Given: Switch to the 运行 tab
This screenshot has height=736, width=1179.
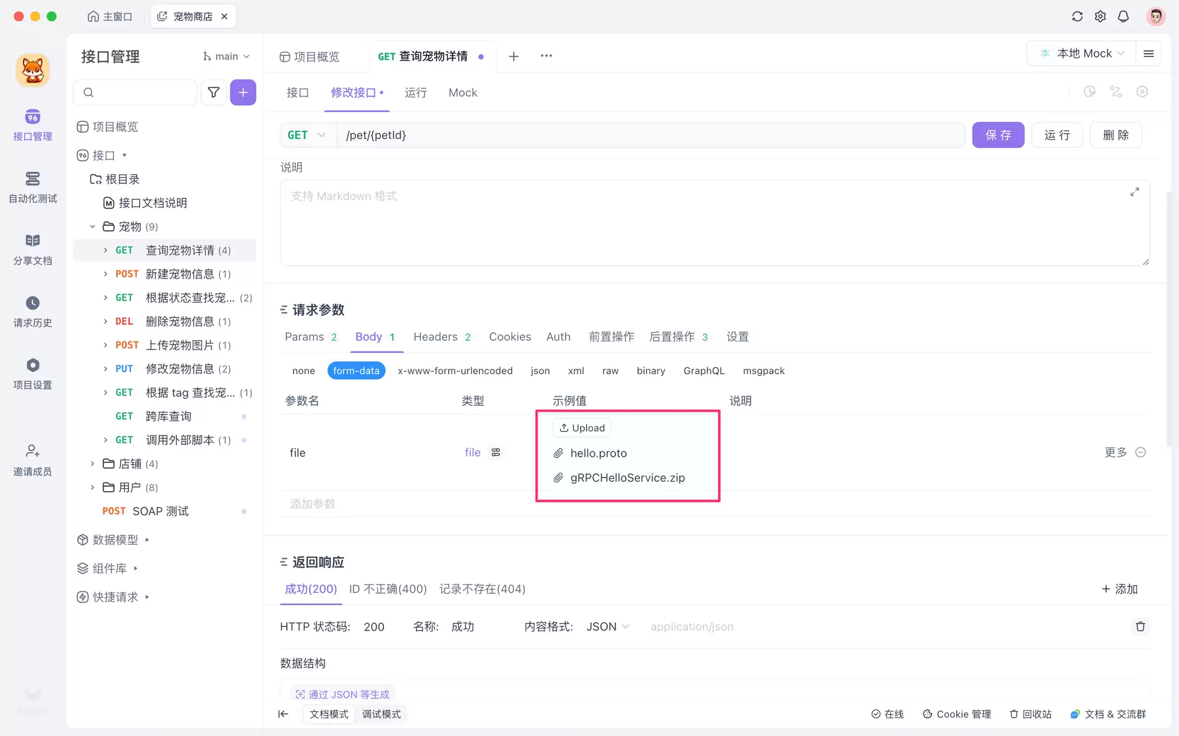Looking at the screenshot, I should 416,92.
